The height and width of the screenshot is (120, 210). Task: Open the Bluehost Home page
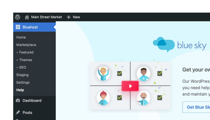point(21,37)
